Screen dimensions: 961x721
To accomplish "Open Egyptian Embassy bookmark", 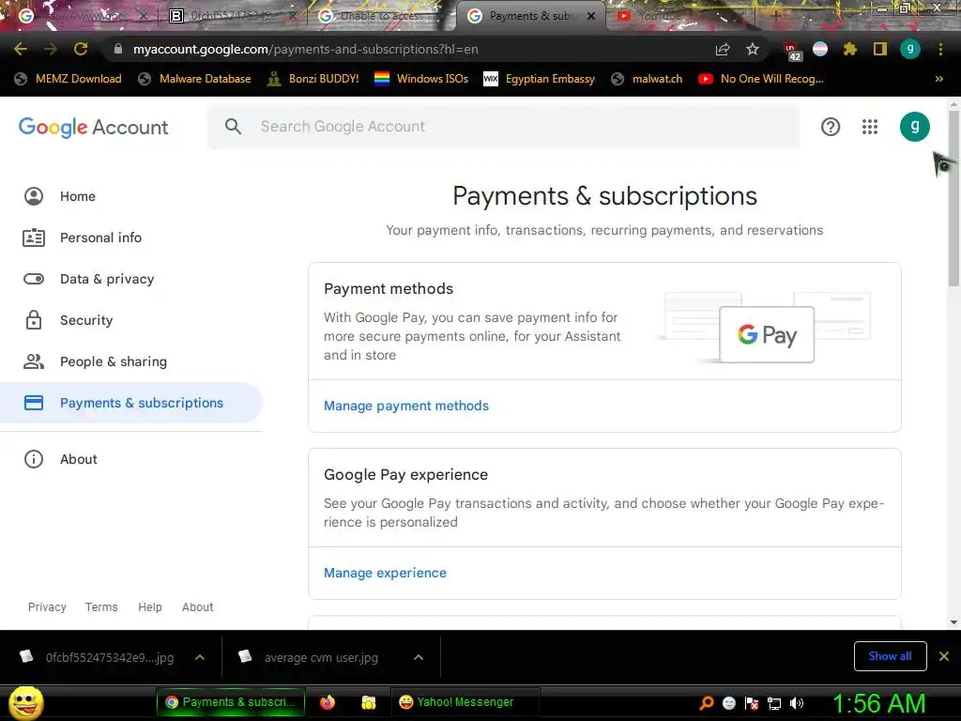I will click(540, 79).
